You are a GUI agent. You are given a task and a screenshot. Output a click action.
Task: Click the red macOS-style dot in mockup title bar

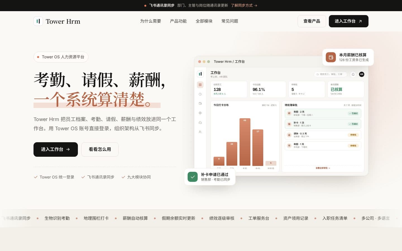click(200, 62)
